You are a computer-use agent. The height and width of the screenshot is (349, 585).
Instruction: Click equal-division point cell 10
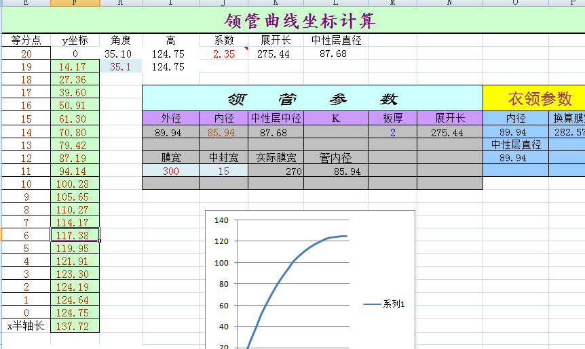click(x=26, y=184)
